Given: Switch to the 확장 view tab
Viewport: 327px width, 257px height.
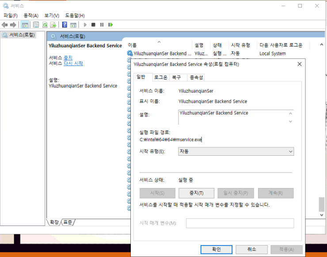Looking at the screenshot, I should pyautogui.click(x=54, y=222).
